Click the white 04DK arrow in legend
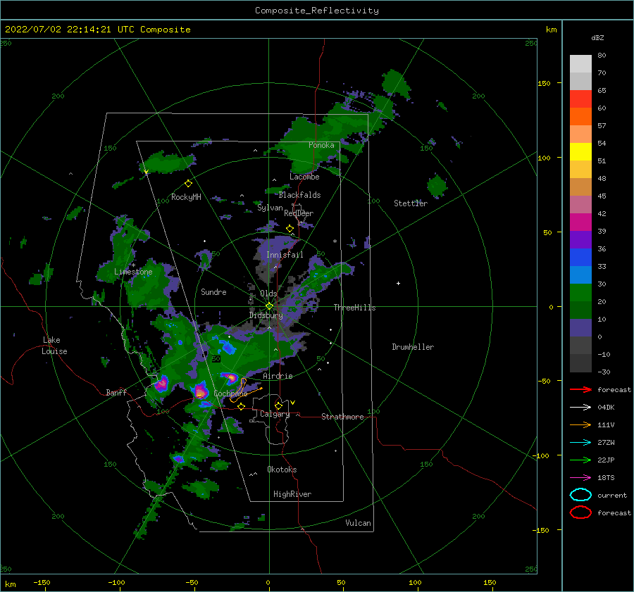Image resolution: width=634 pixels, height=592 pixels. (580, 408)
